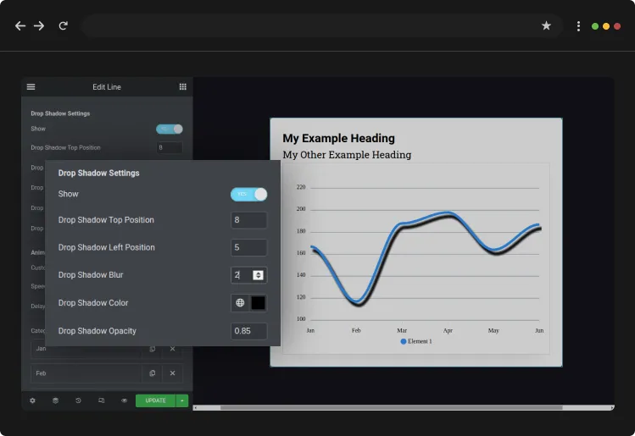Click the preview eye icon
The width and height of the screenshot is (635, 436).
pos(125,400)
